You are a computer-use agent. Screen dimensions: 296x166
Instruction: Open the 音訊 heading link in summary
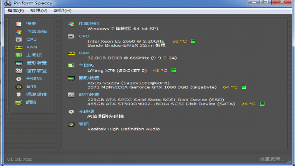(83, 124)
